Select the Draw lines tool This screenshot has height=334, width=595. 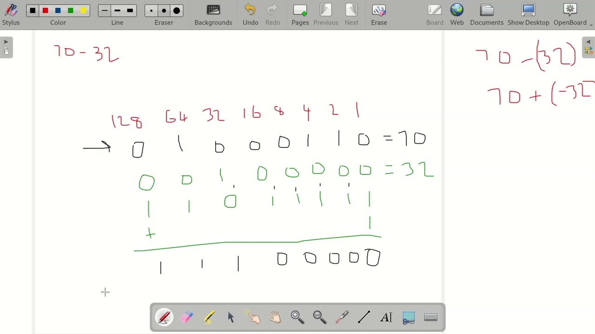point(364,317)
